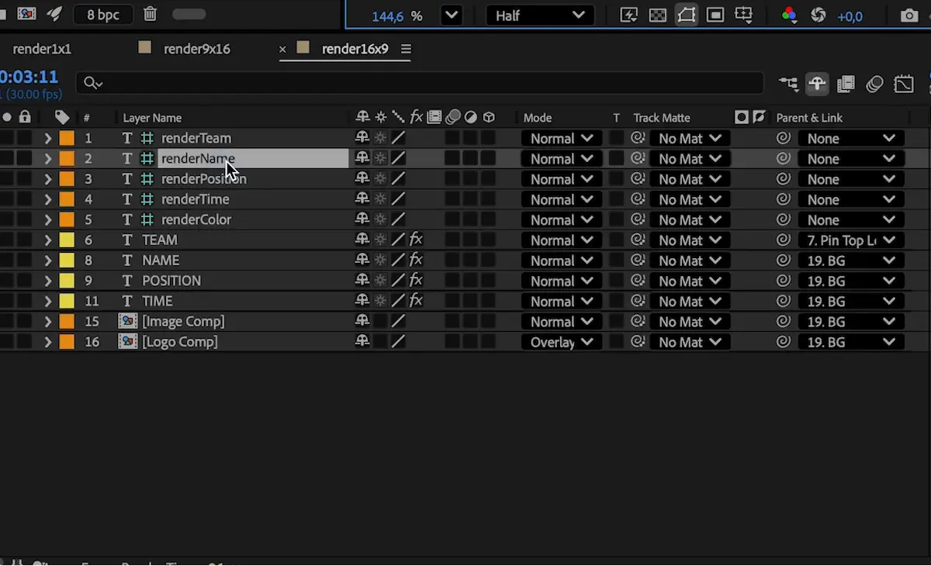
Task: Take a Snapshot with the camera icon
Action: coord(909,15)
